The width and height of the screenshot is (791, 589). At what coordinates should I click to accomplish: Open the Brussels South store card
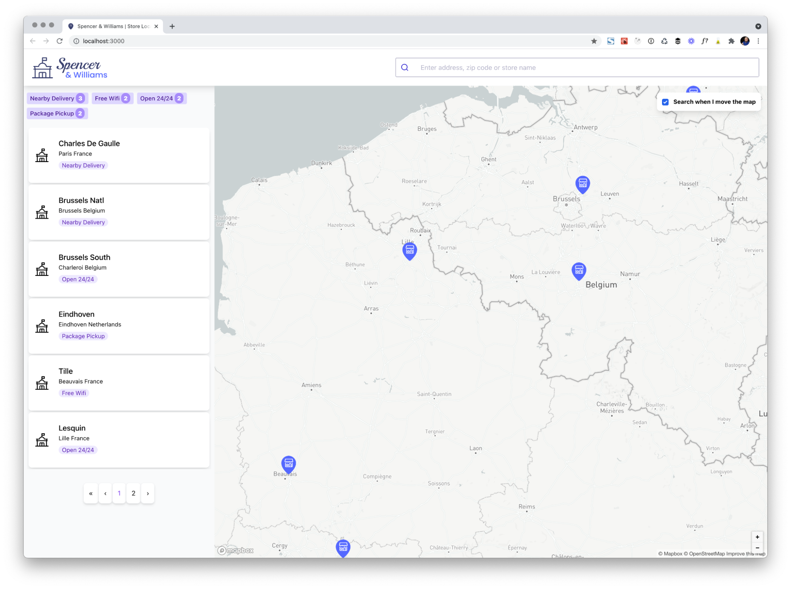[119, 269]
